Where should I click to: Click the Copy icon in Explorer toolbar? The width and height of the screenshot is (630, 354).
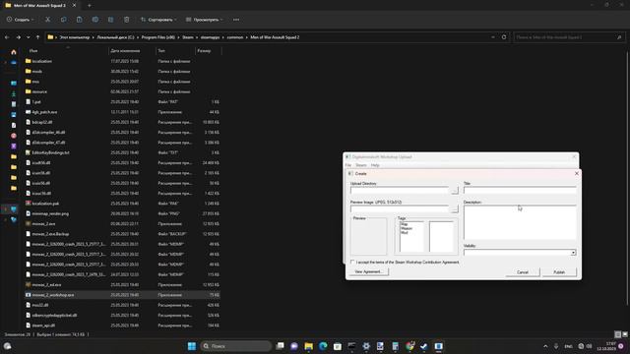click(x=63, y=20)
